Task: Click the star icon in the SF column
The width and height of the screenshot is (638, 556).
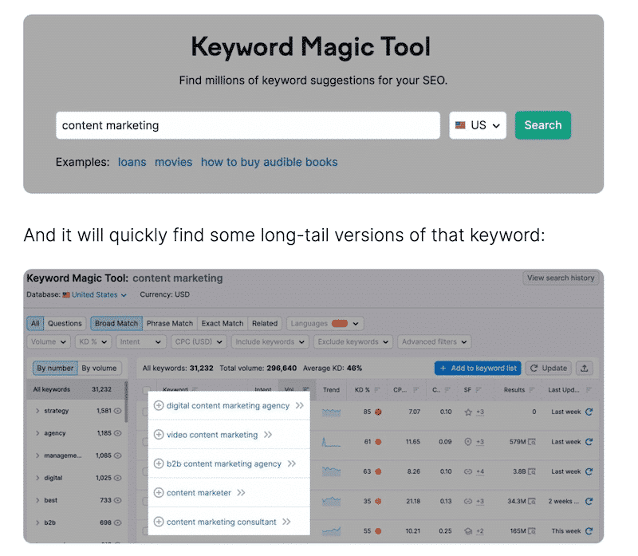Action: [467, 412]
